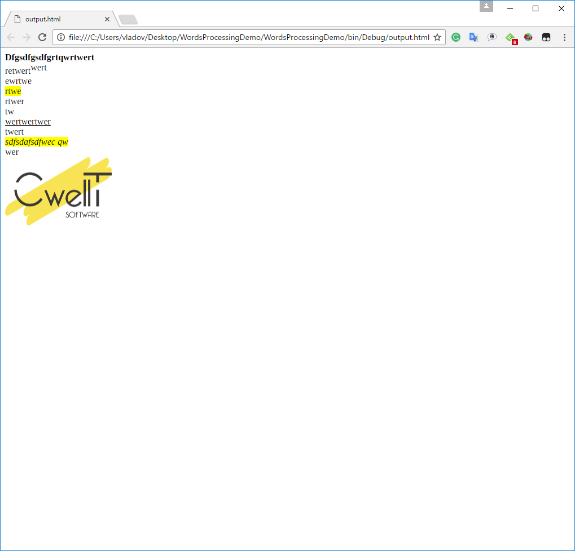Reload the output.html page
575x551 pixels.
(42, 37)
